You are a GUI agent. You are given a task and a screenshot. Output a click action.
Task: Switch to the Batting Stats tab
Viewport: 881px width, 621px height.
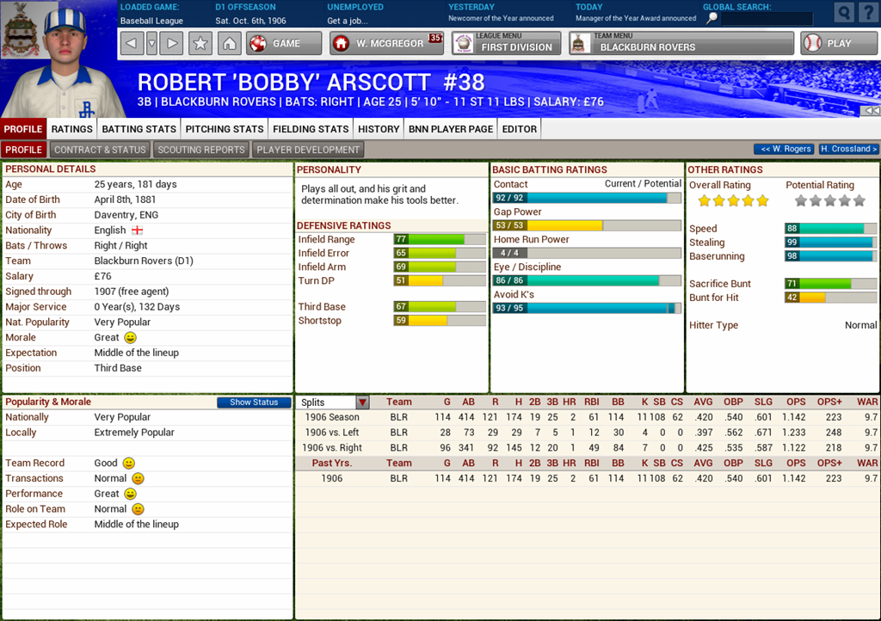tap(139, 129)
